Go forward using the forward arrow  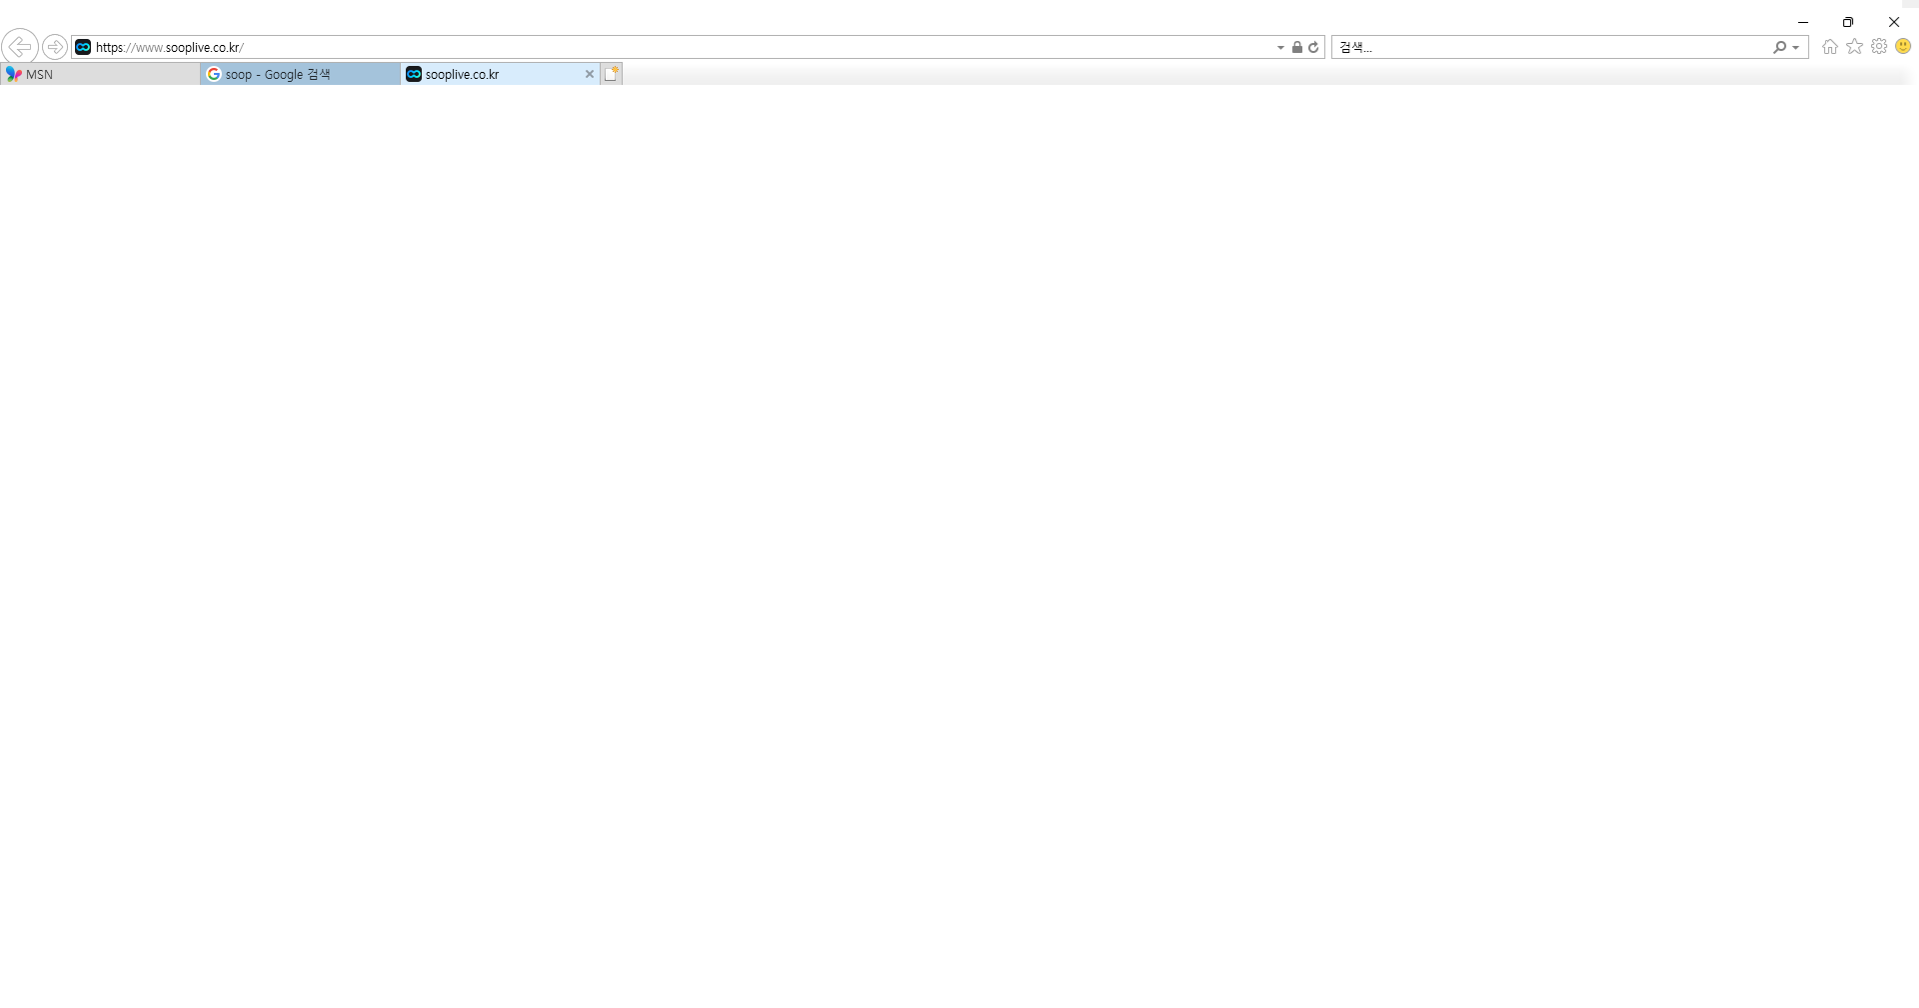click(x=55, y=47)
